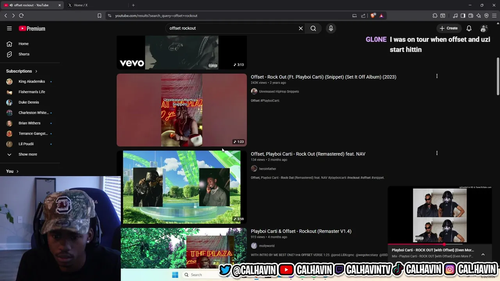The width and height of the screenshot is (500, 281).
Task: Bookmark this page icon
Action: (x=99, y=16)
